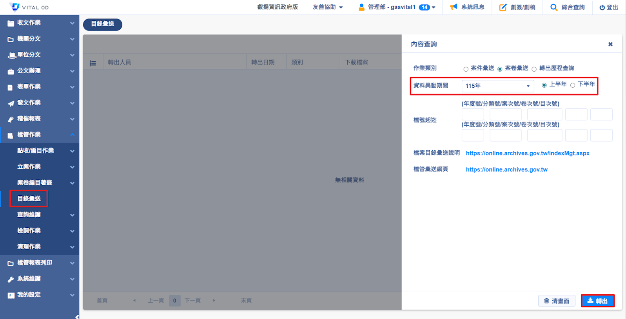Click the 系統訊息 megaphone icon
Image resolution: width=626 pixels, height=319 pixels.
pos(454,7)
